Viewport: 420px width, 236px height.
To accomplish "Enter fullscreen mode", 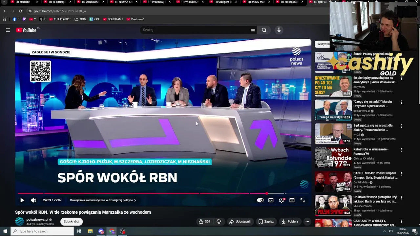I will [303, 200].
